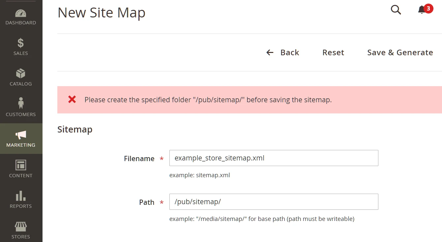The image size is (442, 242).
Task: Click the Back button
Action: (x=283, y=53)
